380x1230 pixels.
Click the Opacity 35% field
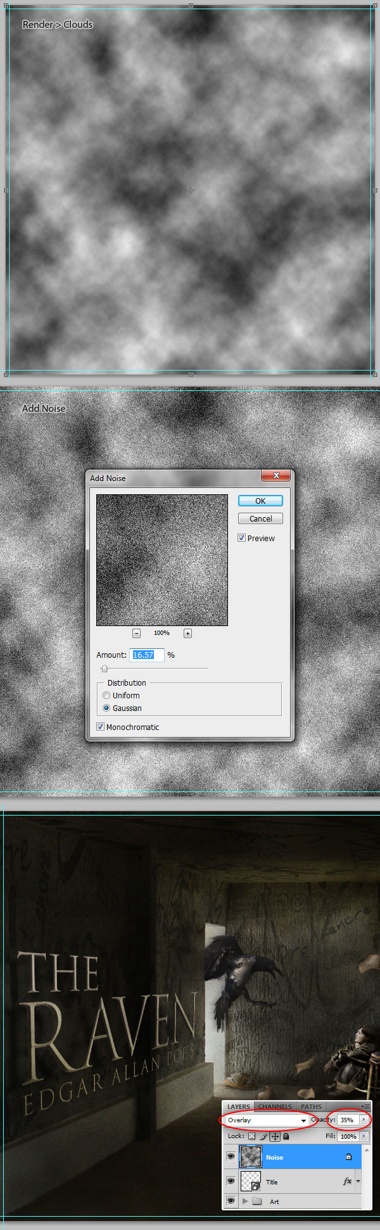347,1120
